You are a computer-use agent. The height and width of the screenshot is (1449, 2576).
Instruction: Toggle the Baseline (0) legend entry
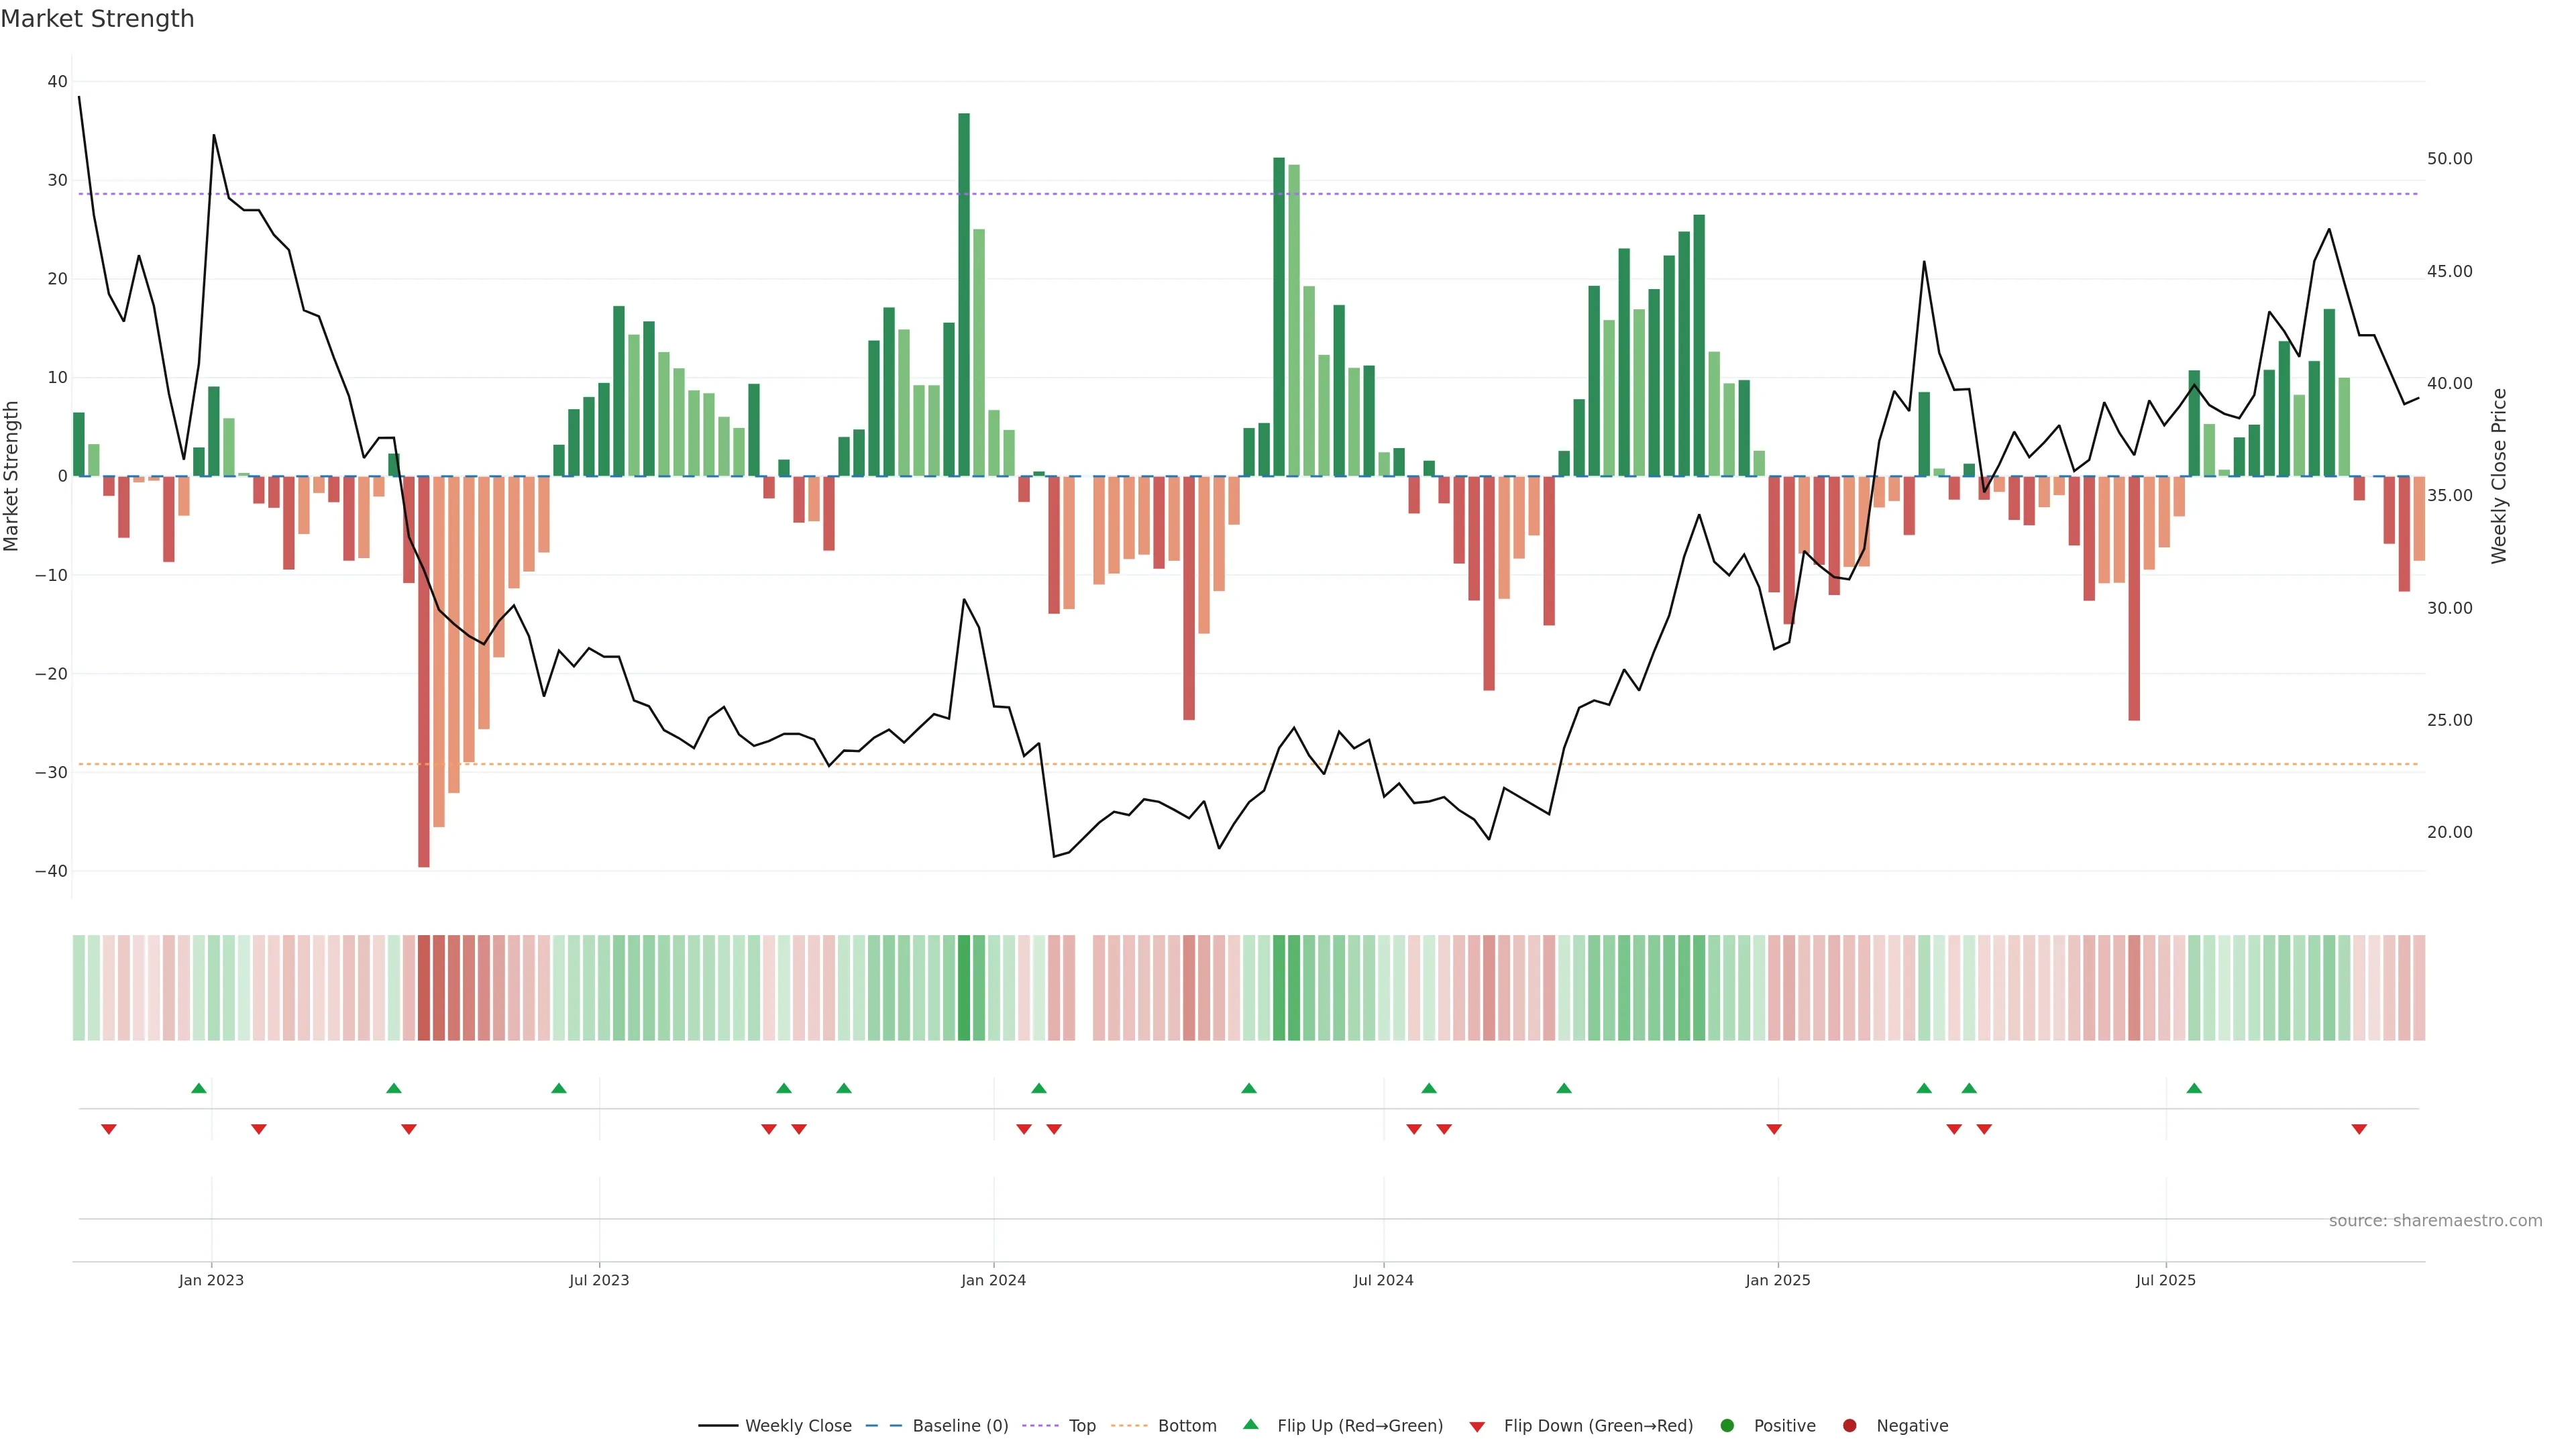click(959, 1425)
